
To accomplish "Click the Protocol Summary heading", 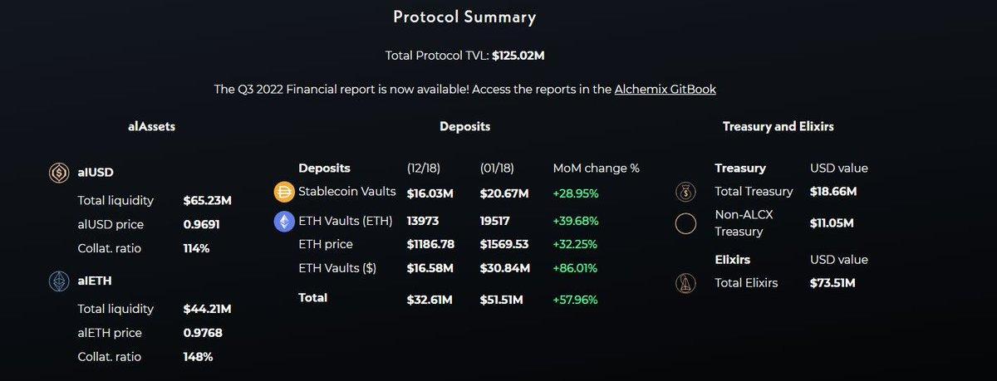I will 464,17.
